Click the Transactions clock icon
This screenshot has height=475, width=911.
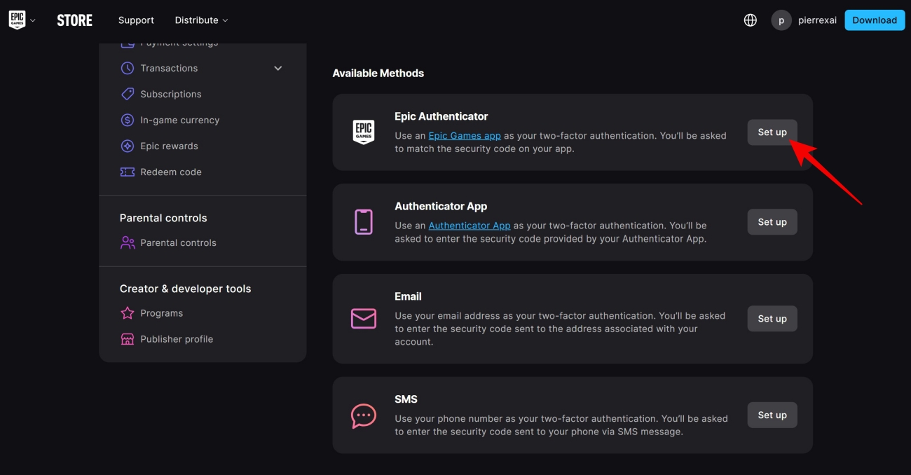click(127, 68)
